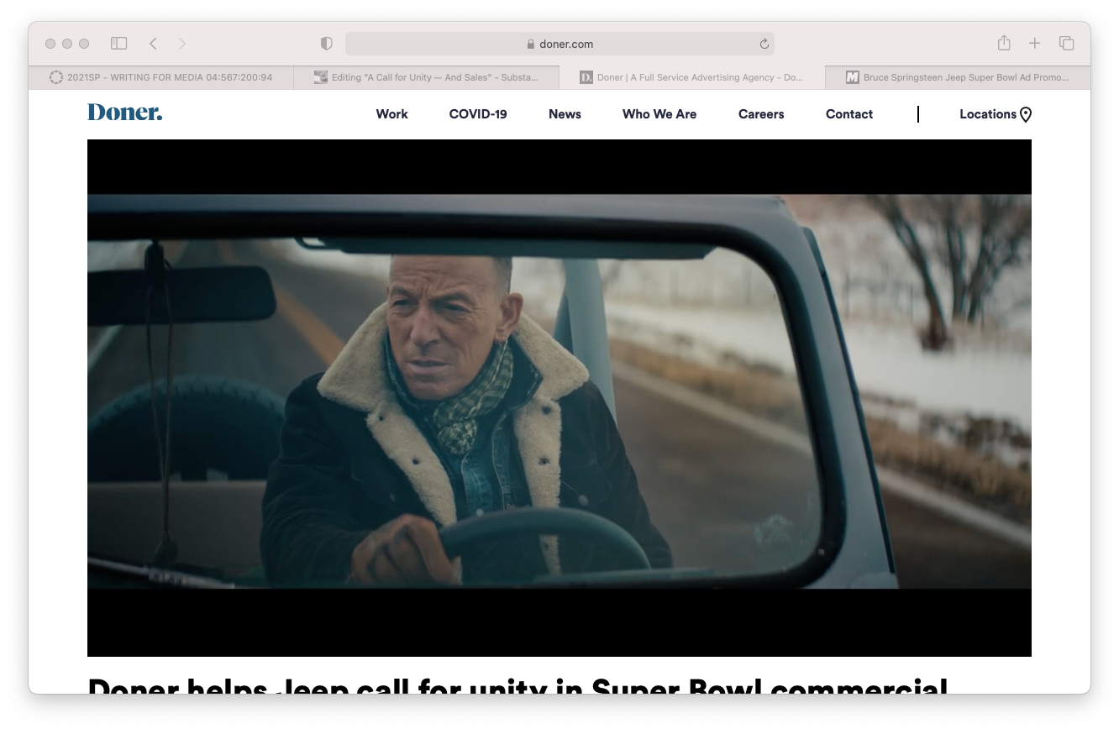Viewport: 1119px width, 729px height.
Task: Open the Contact page
Action: (x=849, y=114)
